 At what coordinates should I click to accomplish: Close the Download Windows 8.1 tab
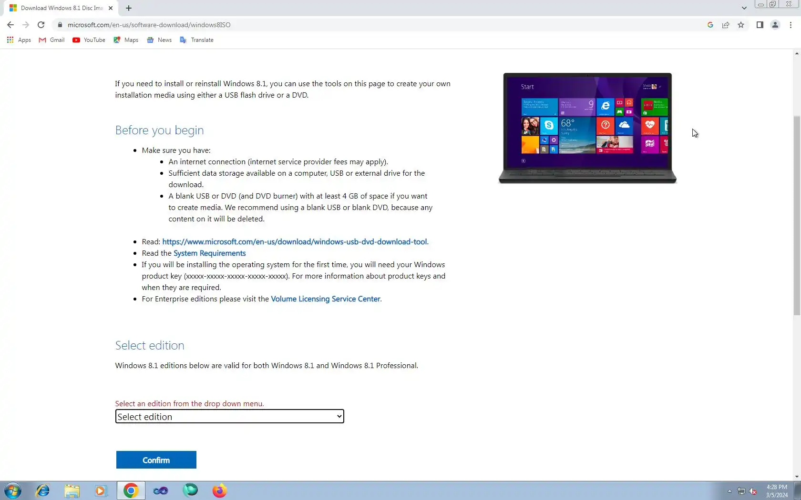click(x=111, y=8)
